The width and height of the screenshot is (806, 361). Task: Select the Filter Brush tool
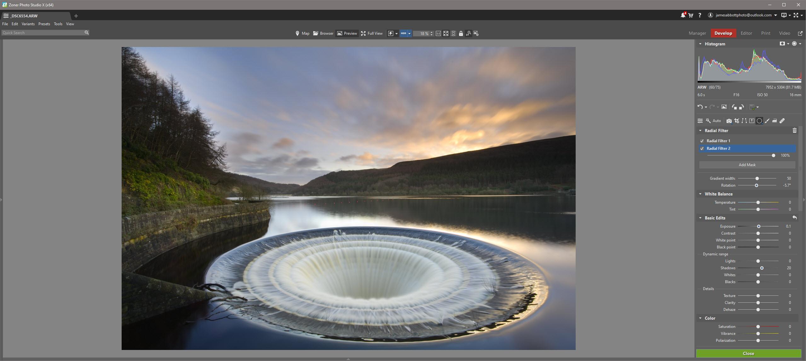point(767,121)
